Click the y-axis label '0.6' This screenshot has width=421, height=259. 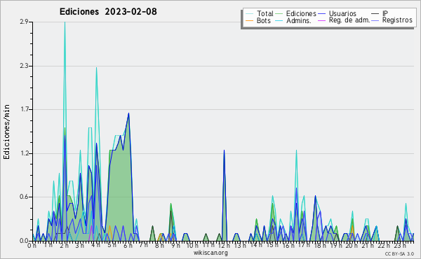tap(24, 197)
